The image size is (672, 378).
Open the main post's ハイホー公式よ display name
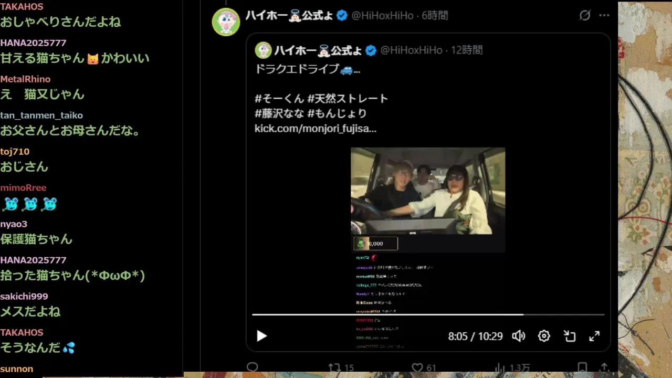click(x=290, y=16)
